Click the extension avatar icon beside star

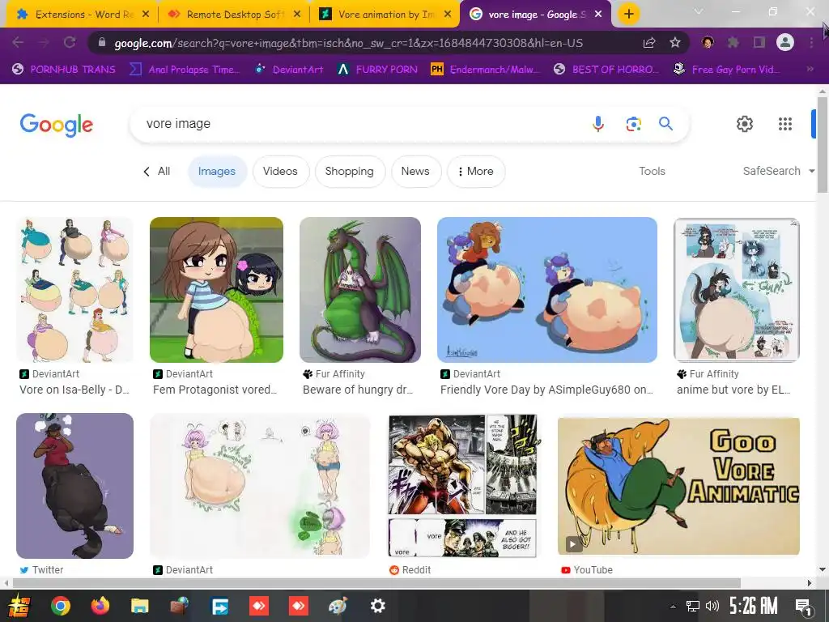[707, 42]
